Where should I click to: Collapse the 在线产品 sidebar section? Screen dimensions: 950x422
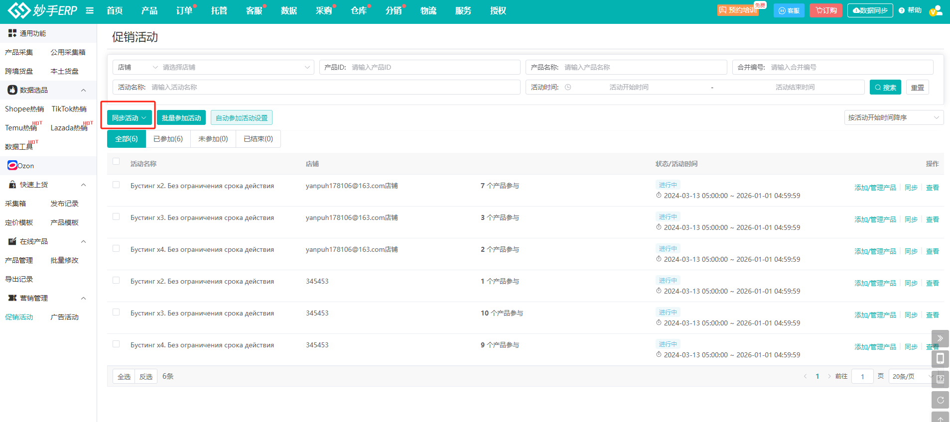[x=84, y=241]
